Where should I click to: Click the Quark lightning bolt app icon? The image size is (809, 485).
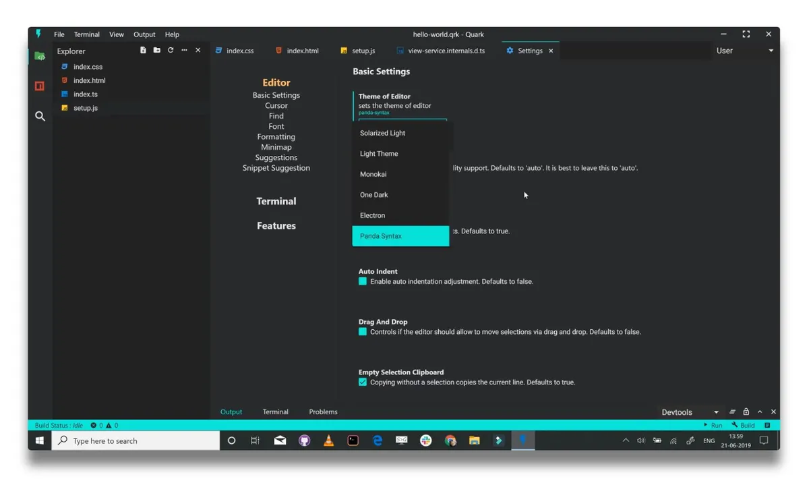click(x=38, y=34)
